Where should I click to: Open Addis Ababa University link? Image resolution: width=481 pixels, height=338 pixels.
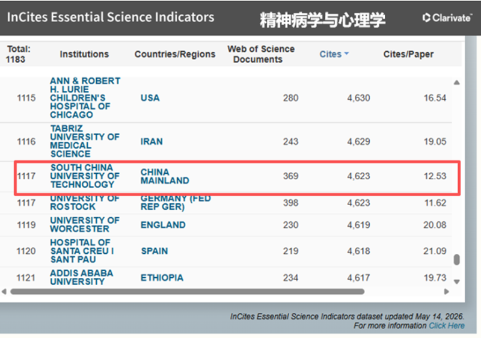click(82, 277)
